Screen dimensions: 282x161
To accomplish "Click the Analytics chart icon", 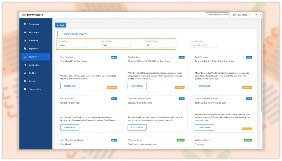I will [25, 41].
